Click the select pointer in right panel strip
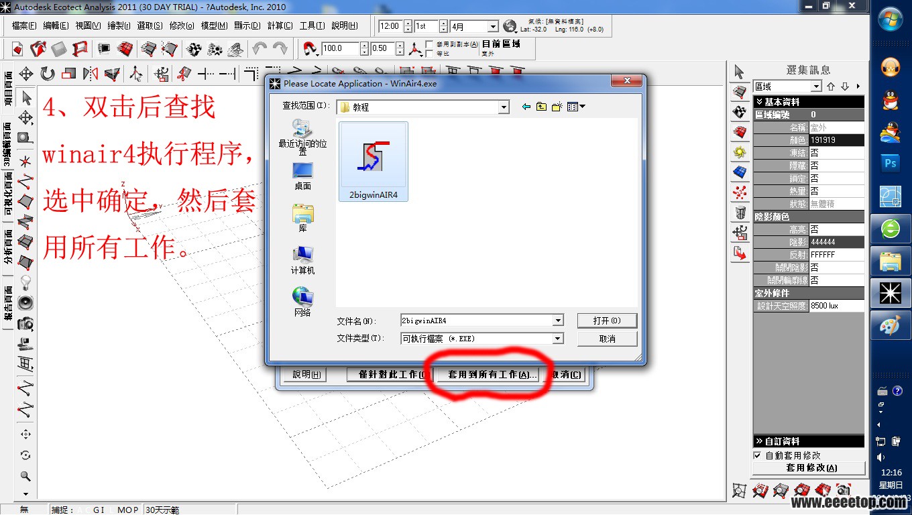The height and width of the screenshot is (515, 912). pyautogui.click(x=740, y=72)
